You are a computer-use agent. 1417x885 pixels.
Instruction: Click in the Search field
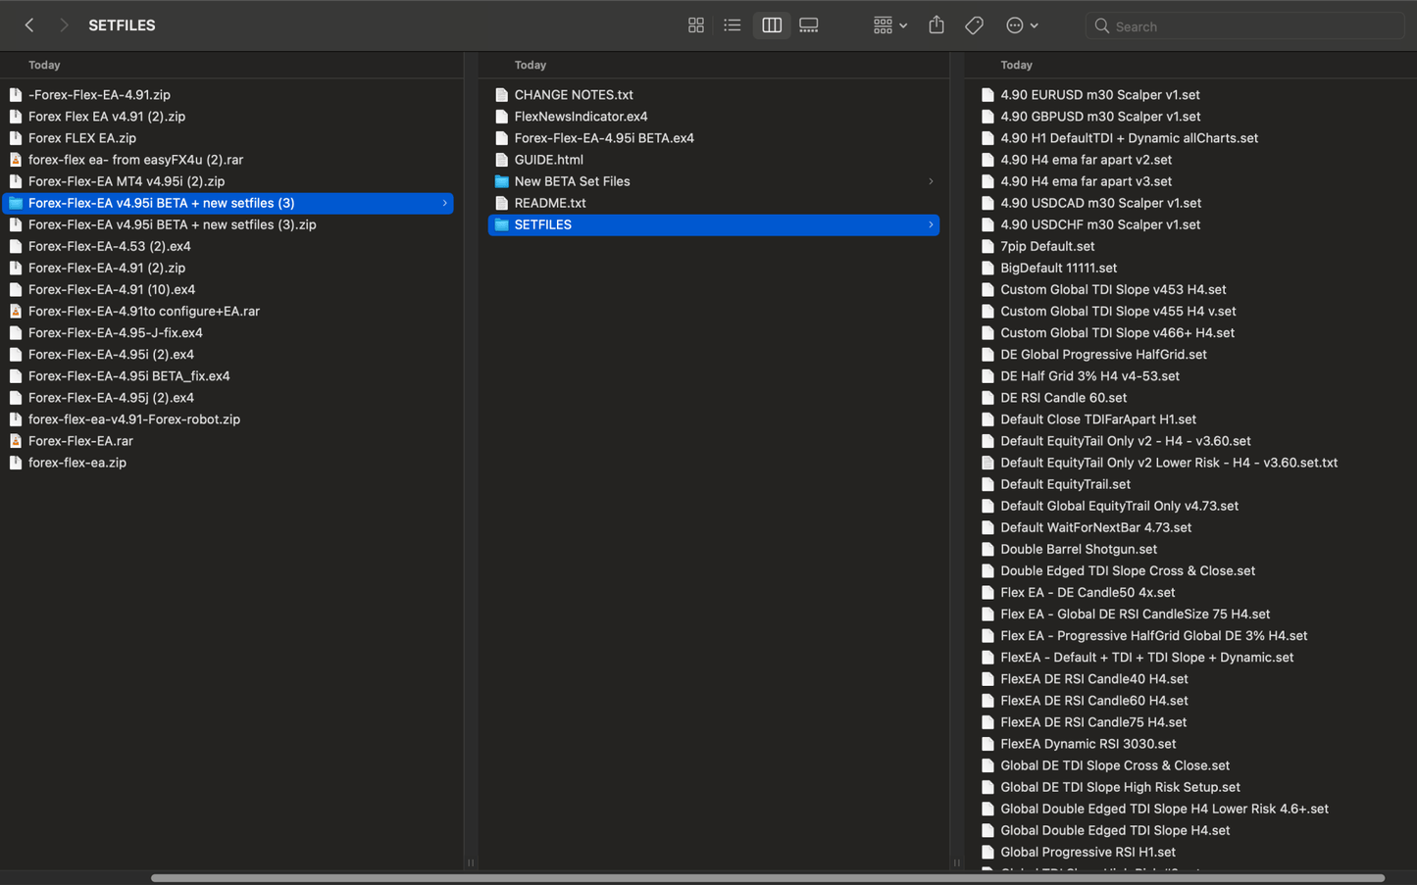pyautogui.click(x=1244, y=26)
